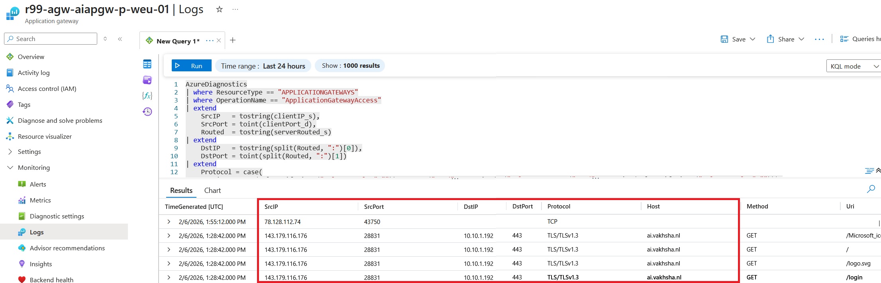Open the query history clock icon
The width and height of the screenshot is (881, 283).
pos(147,112)
